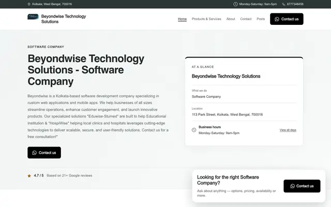Click Kolkata, West Bengal, 700016 address in top bar
The height and width of the screenshot is (207, 331).
click(x=52, y=4)
